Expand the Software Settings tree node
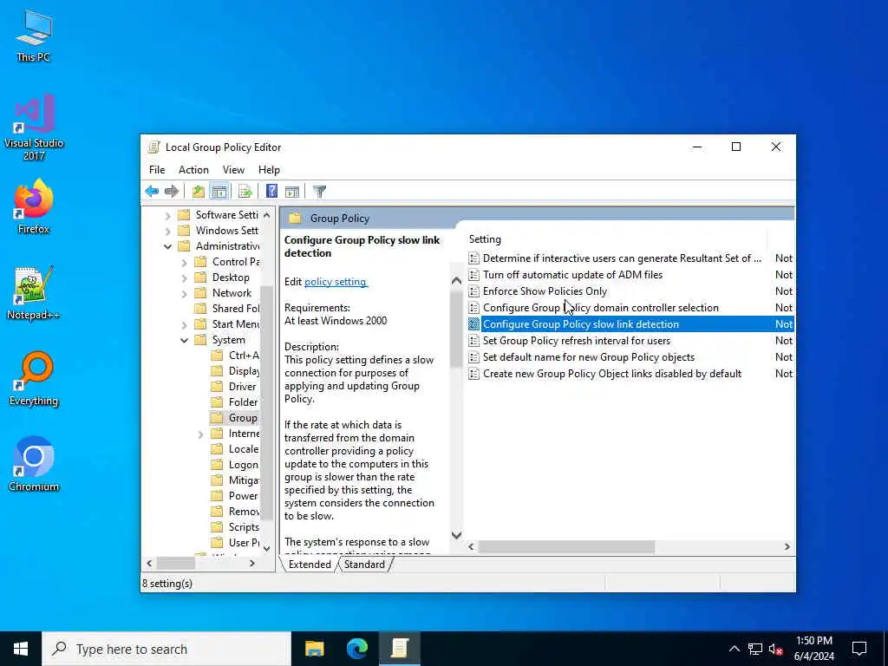 pyautogui.click(x=167, y=216)
